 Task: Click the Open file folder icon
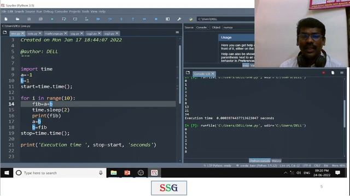(x=17, y=19)
